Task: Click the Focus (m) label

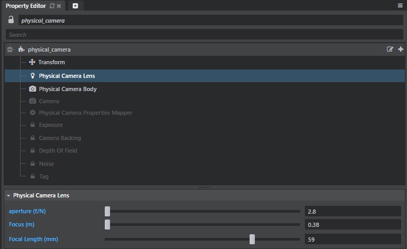Action: 22,224
